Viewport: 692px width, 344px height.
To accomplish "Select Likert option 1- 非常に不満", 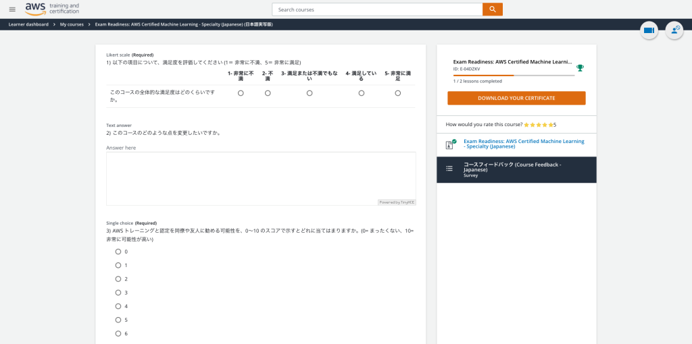I will click(241, 93).
